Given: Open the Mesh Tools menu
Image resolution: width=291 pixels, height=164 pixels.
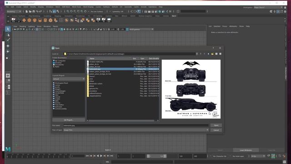Looking at the screenshot, I should coord(76,7).
